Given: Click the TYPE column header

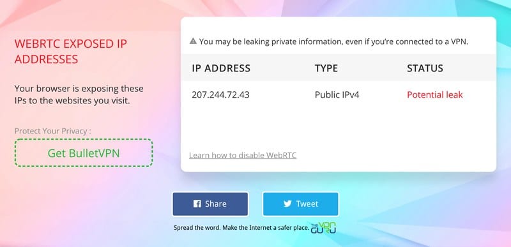Looking at the screenshot, I should 326,68.
